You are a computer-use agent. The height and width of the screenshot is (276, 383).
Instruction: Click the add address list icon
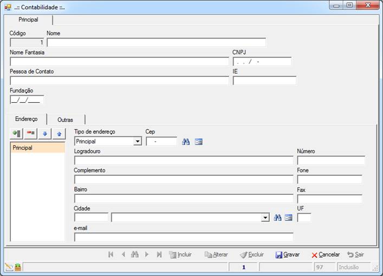17,134
